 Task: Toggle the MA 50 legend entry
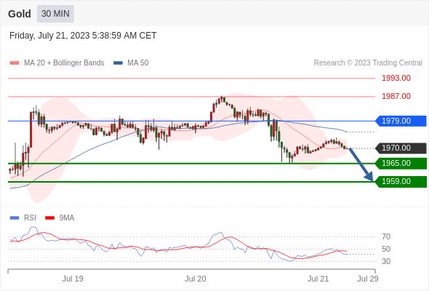point(131,63)
